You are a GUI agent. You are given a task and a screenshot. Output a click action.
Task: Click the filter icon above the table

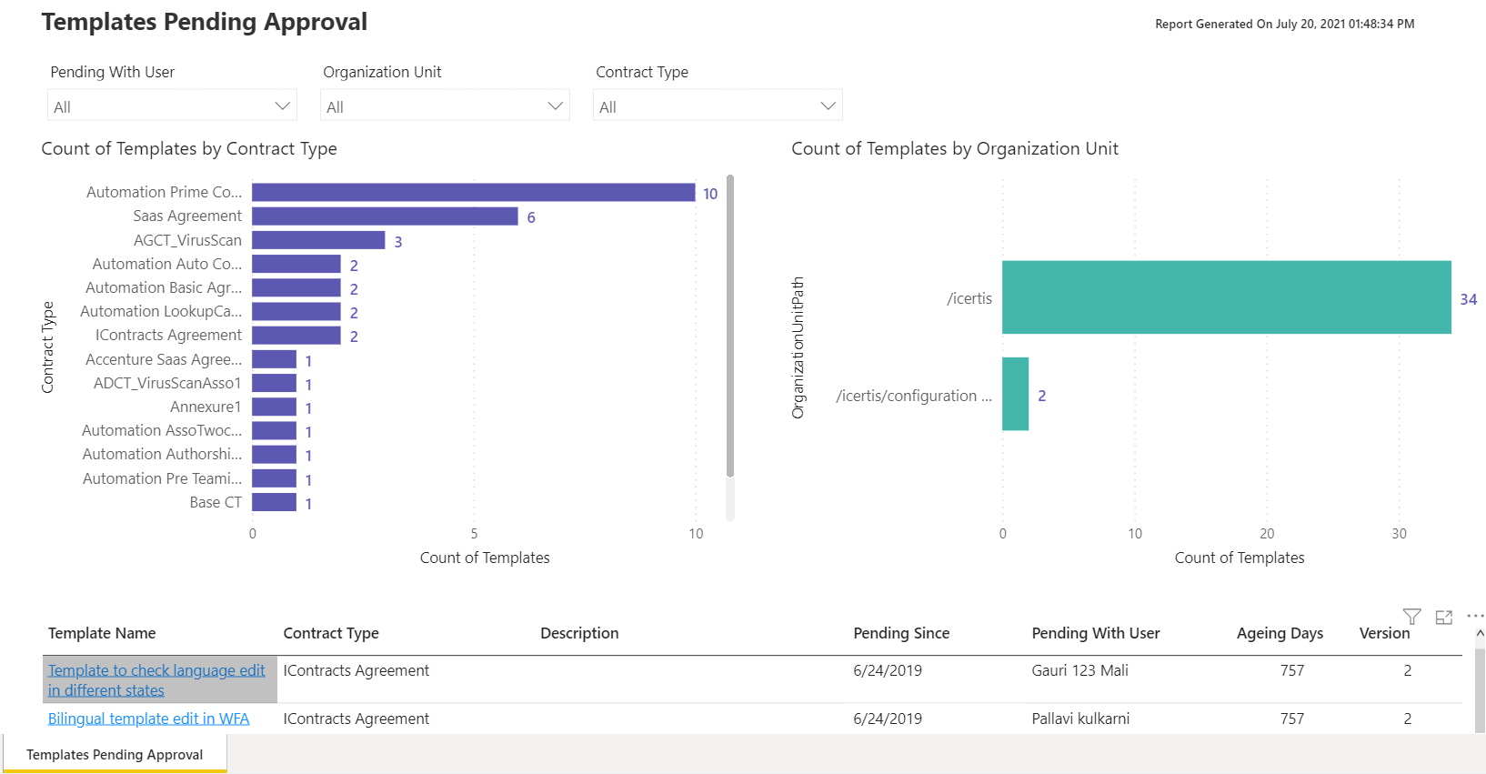(1411, 617)
